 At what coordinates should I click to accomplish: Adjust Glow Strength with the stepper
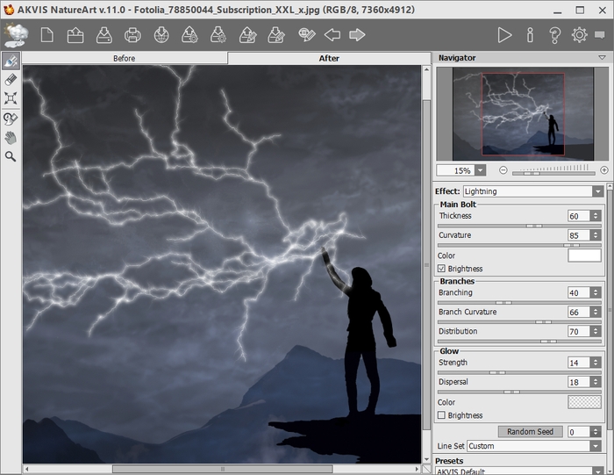click(x=596, y=363)
